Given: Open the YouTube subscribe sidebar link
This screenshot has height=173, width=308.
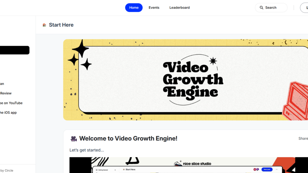Looking at the screenshot, I should pos(11,103).
